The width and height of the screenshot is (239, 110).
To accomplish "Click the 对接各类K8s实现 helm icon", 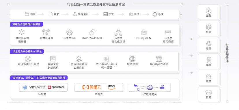I will click(28, 59).
